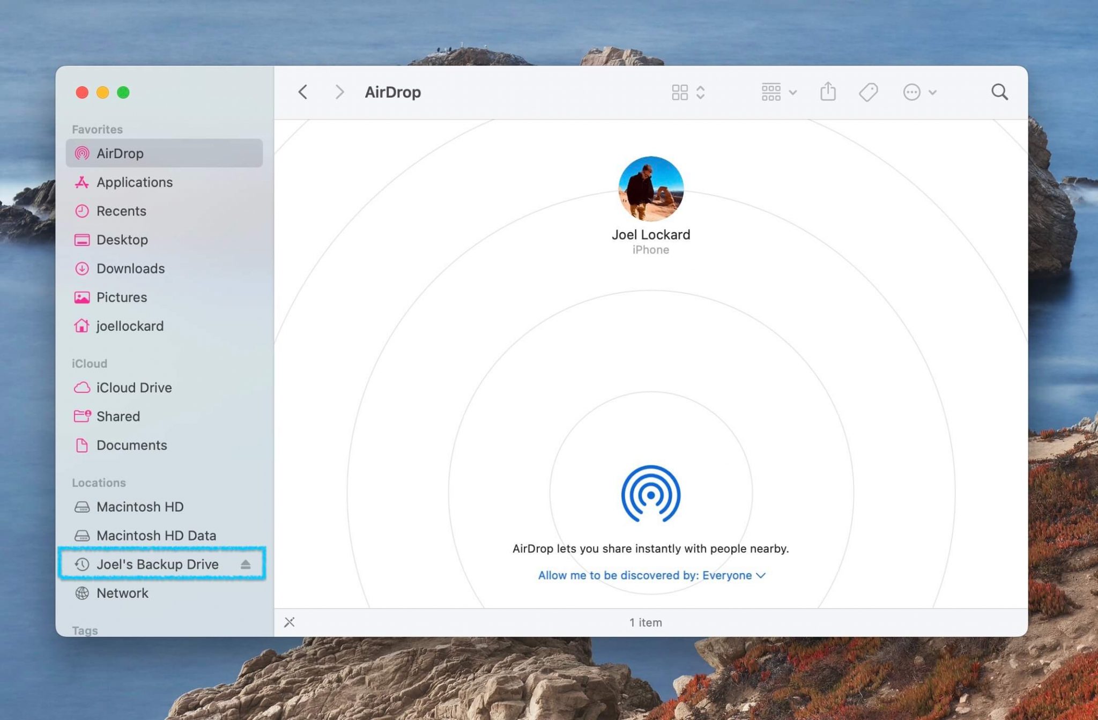Click the Locations section header

pos(99,483)
